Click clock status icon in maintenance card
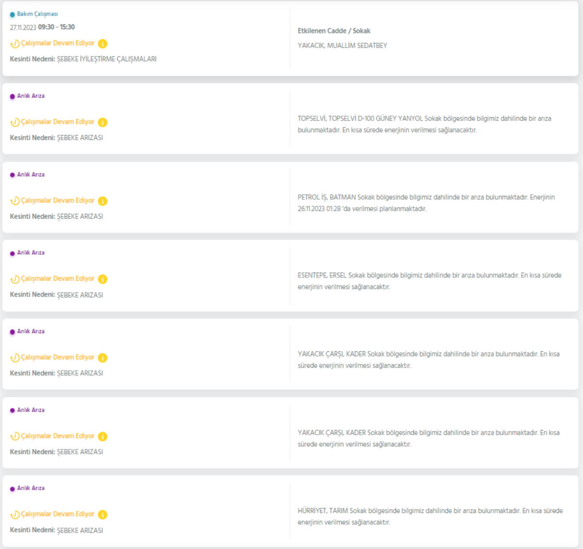Screen dimensions: 583x549 click(15, 44)
